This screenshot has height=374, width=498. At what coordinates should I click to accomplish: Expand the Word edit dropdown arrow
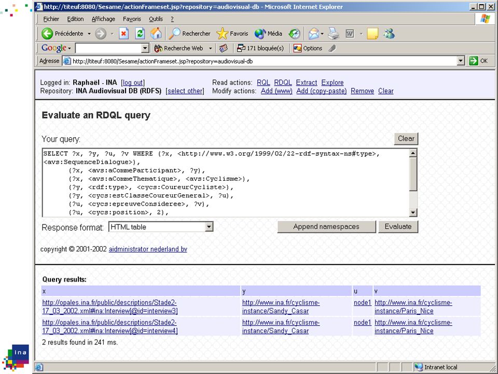coord(361,33)
